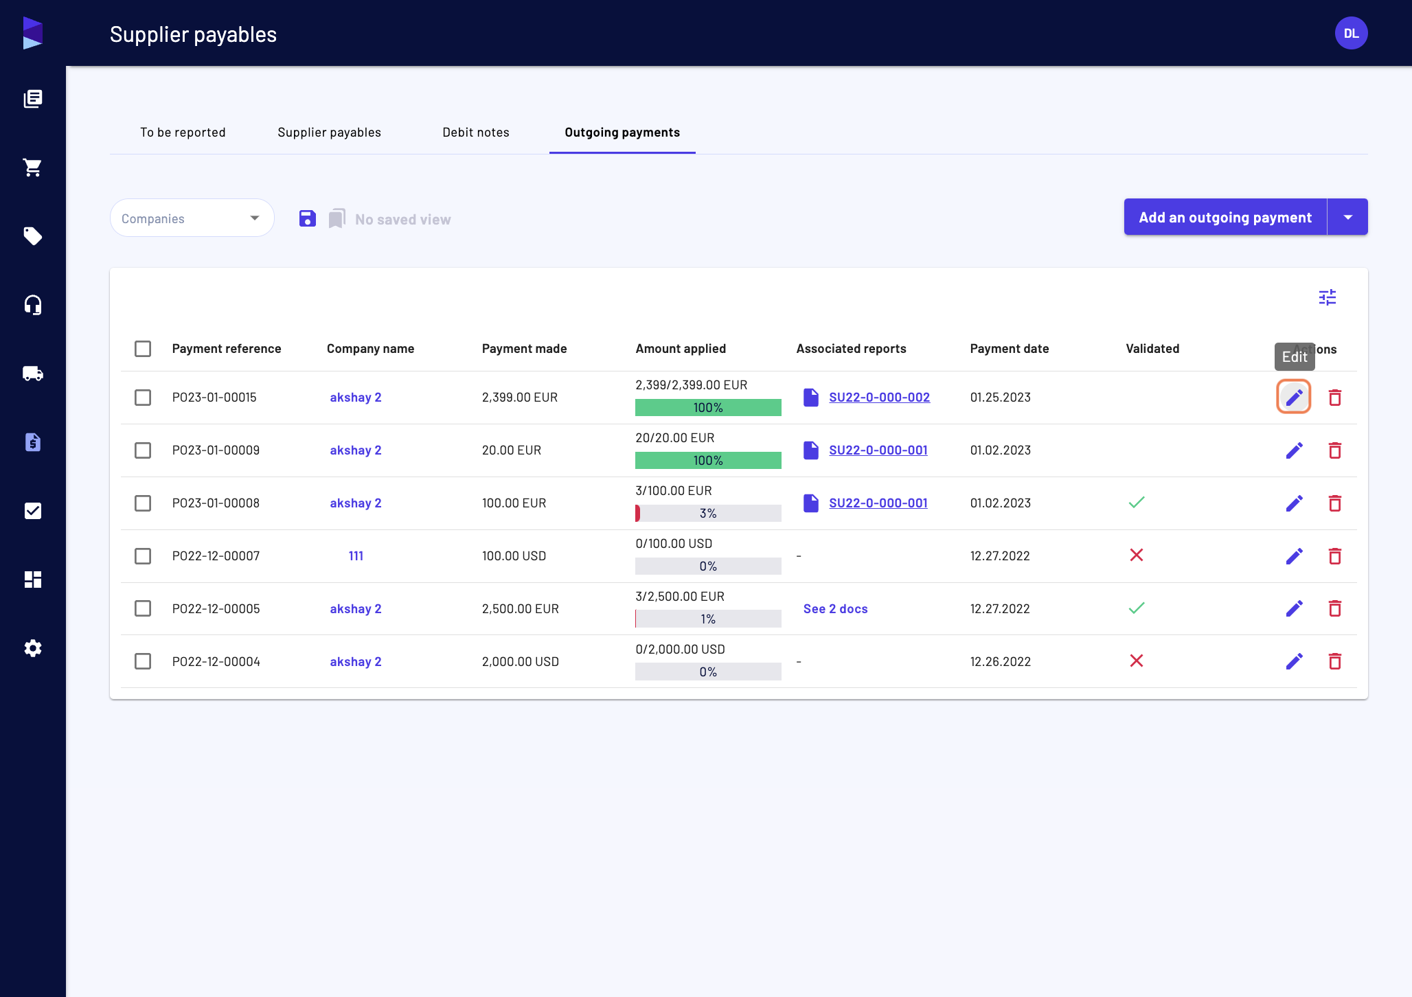Open the Companies dropdown

192,218
